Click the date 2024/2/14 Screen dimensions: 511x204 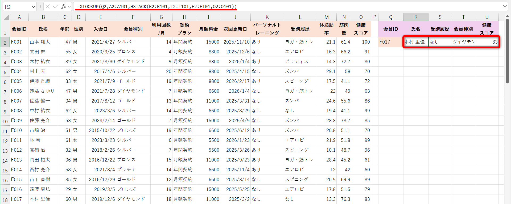tap(103, 121)
